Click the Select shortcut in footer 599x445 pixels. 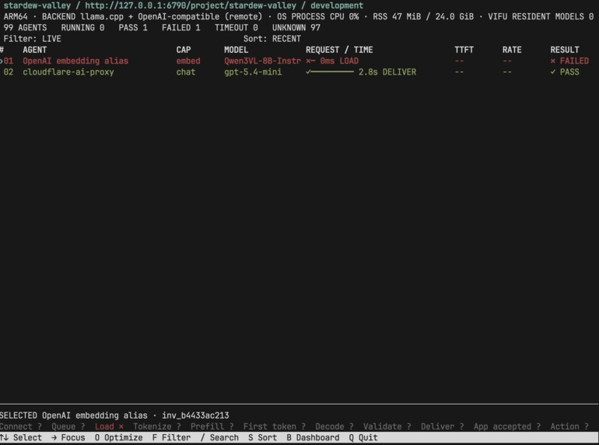pos(21,437)
